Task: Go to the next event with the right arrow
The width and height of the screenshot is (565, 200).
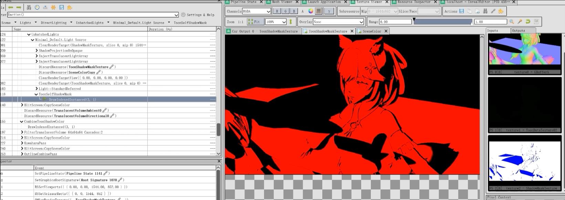Action: [19, 7]
